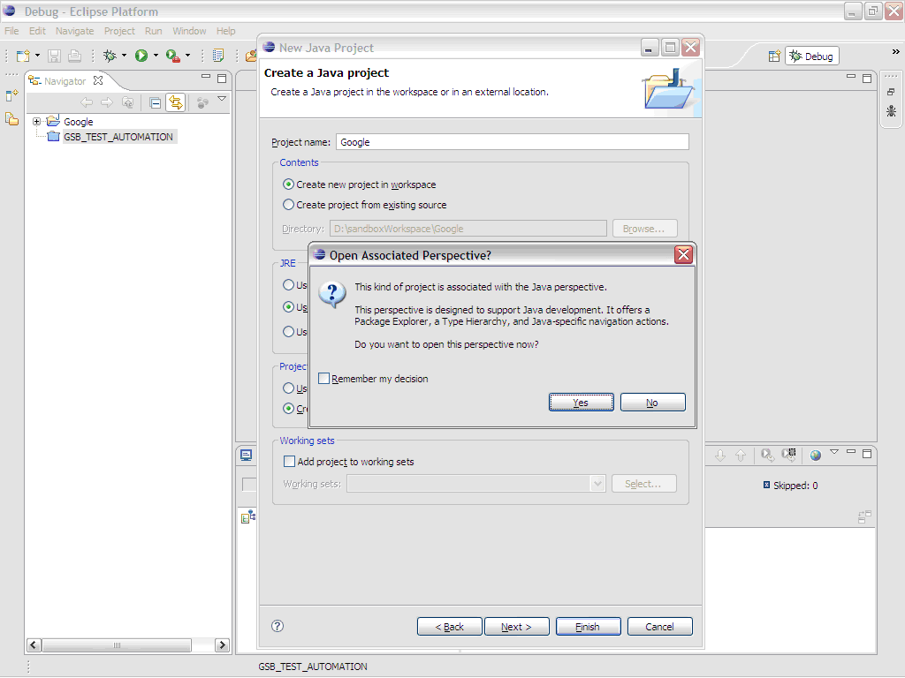Select the Google project in Navigator
The height and width of the screenshot is (678, 905).
click(x=78, y=122)
